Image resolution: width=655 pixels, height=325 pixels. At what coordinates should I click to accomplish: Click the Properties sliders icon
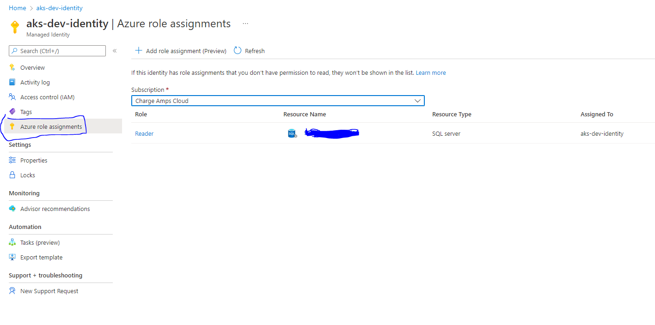(x=12, y=160)
